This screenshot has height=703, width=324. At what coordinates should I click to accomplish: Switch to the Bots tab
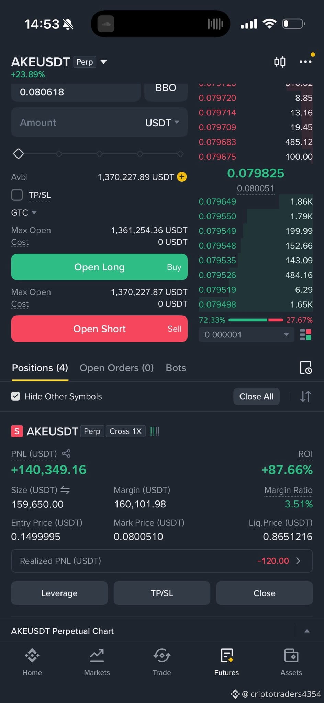click(x=176, y=368)
